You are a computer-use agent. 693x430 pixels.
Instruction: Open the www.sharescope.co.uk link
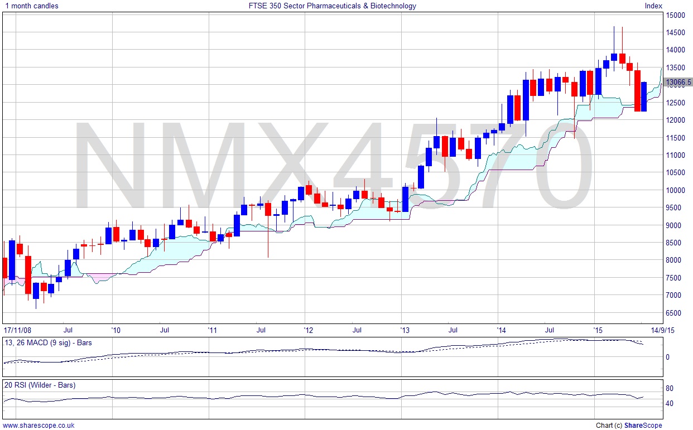click(x=38, y=426)
